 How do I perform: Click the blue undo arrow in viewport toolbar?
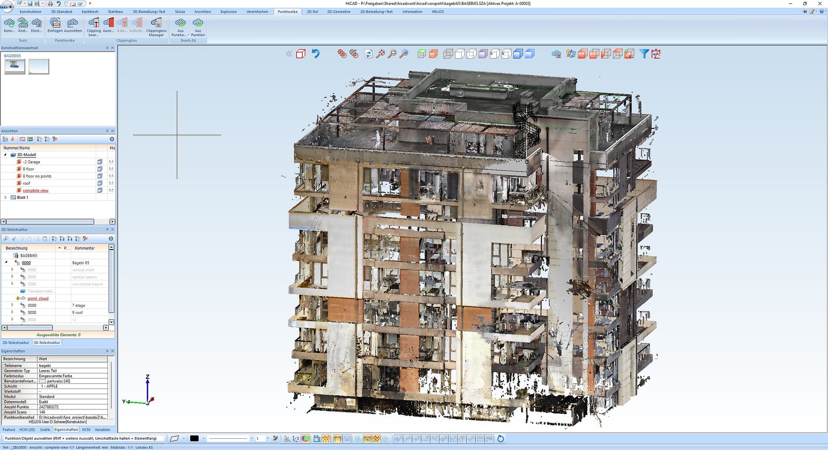coord(316,54)
